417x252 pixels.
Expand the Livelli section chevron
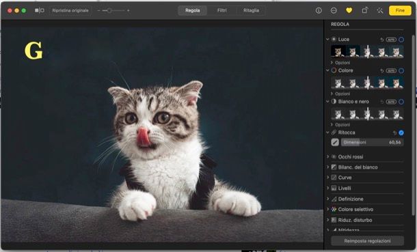(327, 188)
